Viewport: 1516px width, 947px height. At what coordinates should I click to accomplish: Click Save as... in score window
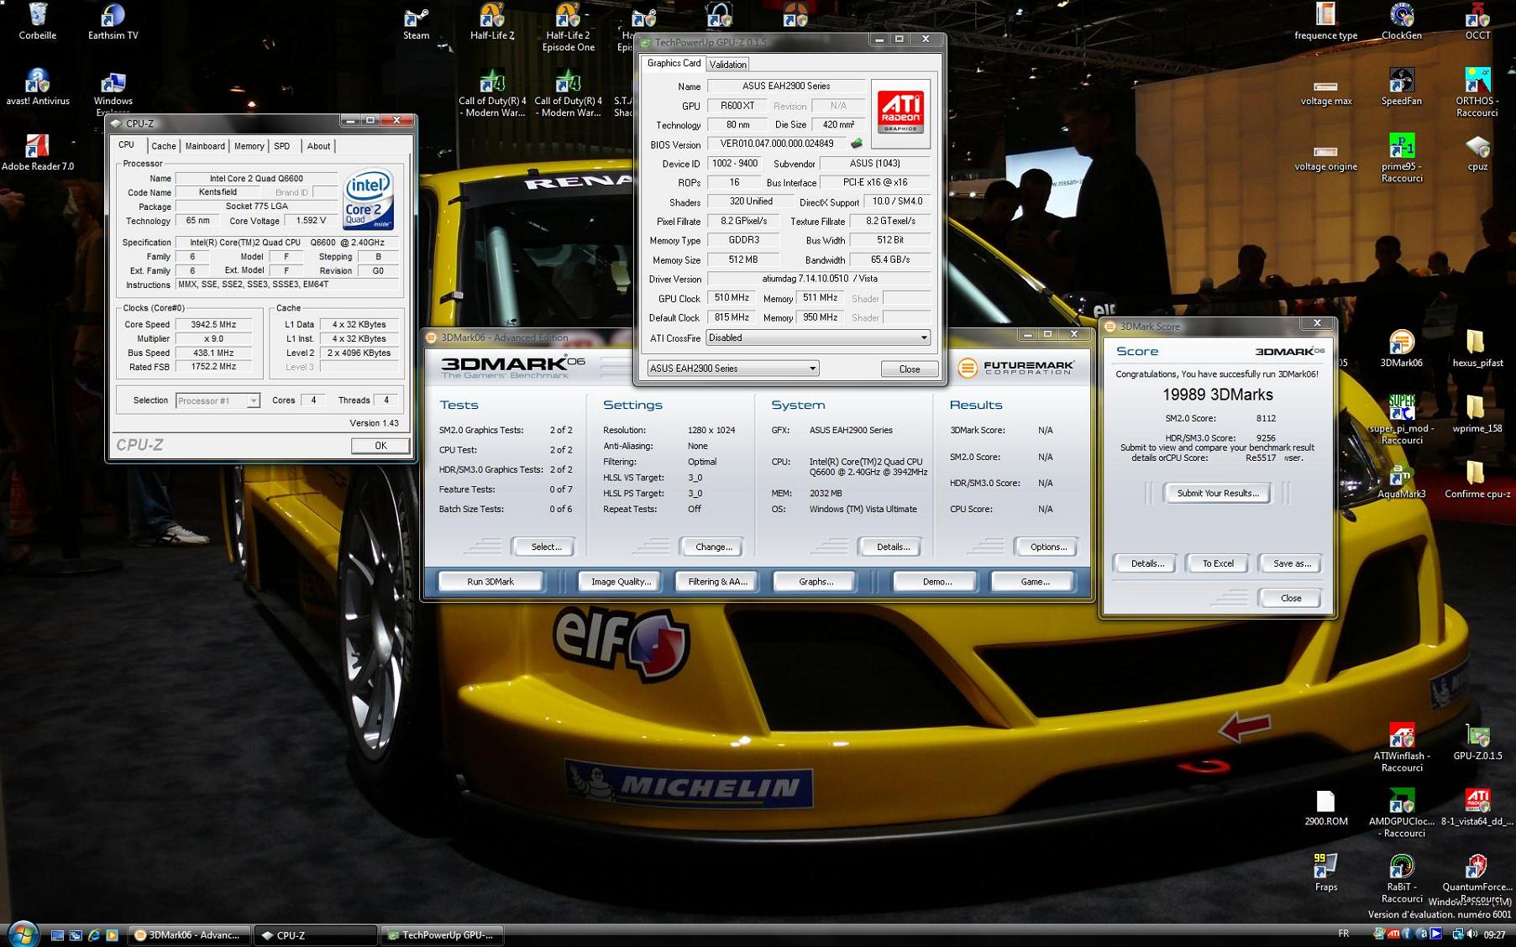[x=1291, y=563]
